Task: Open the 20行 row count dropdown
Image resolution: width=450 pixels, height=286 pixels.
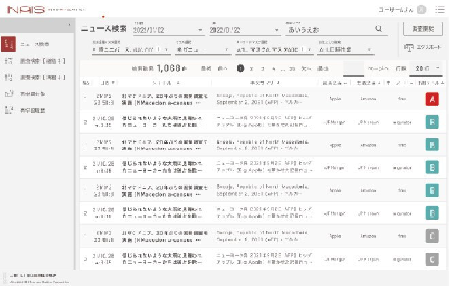Action: pyautogui.click(x=426, y=68)
